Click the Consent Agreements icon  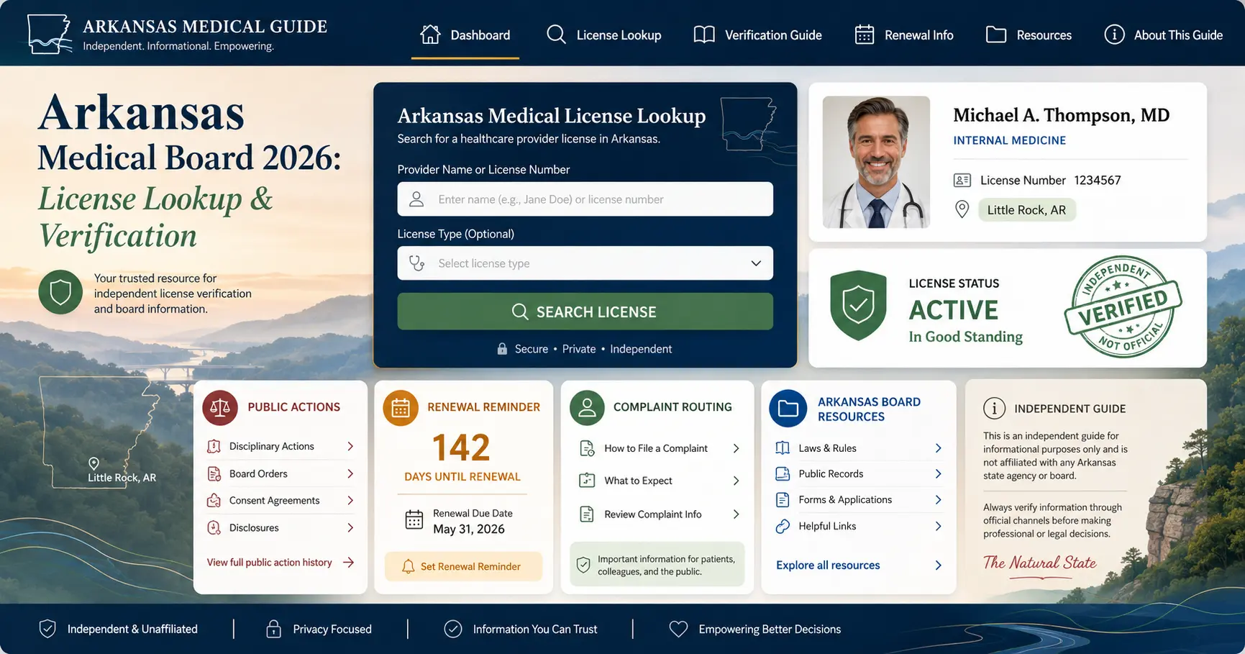pyautogui.click(x=214, y=500)
